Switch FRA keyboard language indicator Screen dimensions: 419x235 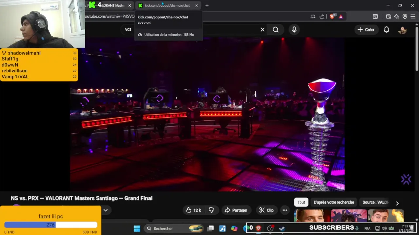coord(367,228)
